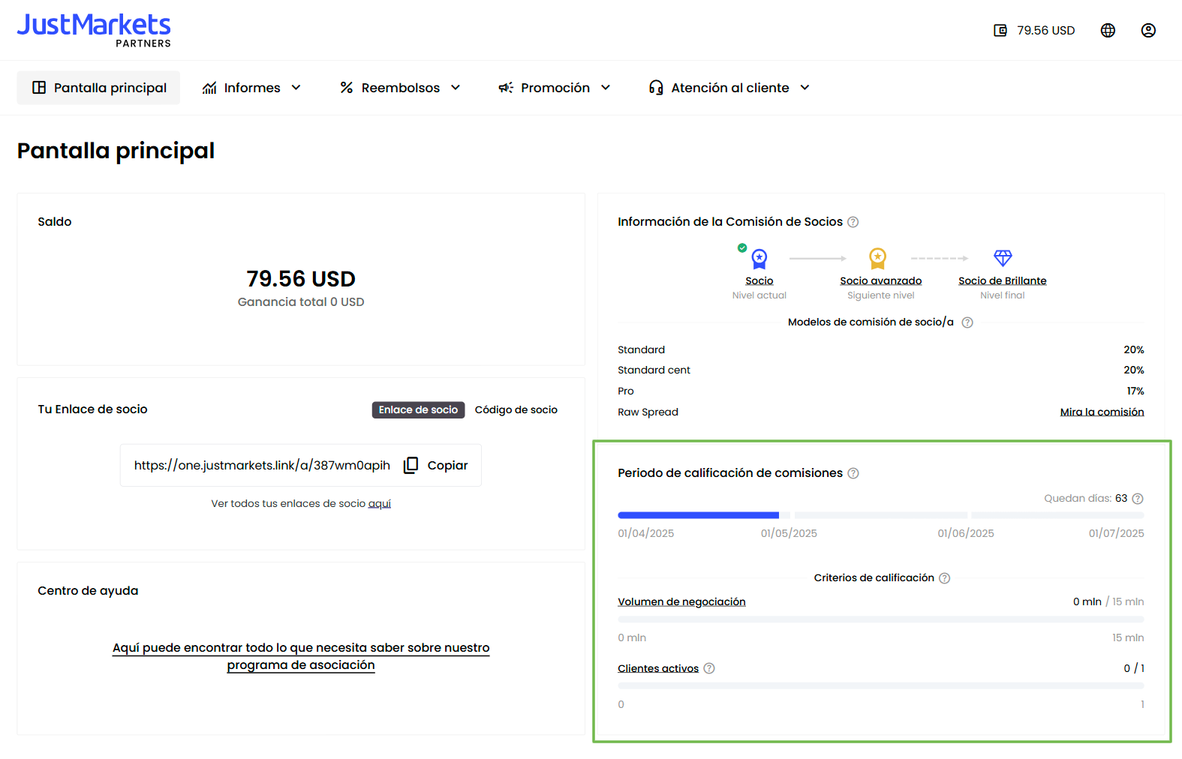Image resolution: width=1182 pixels, height=759 pixels.
Task: Open the Atención al cliente menu
Action: (x=729, y=88)
